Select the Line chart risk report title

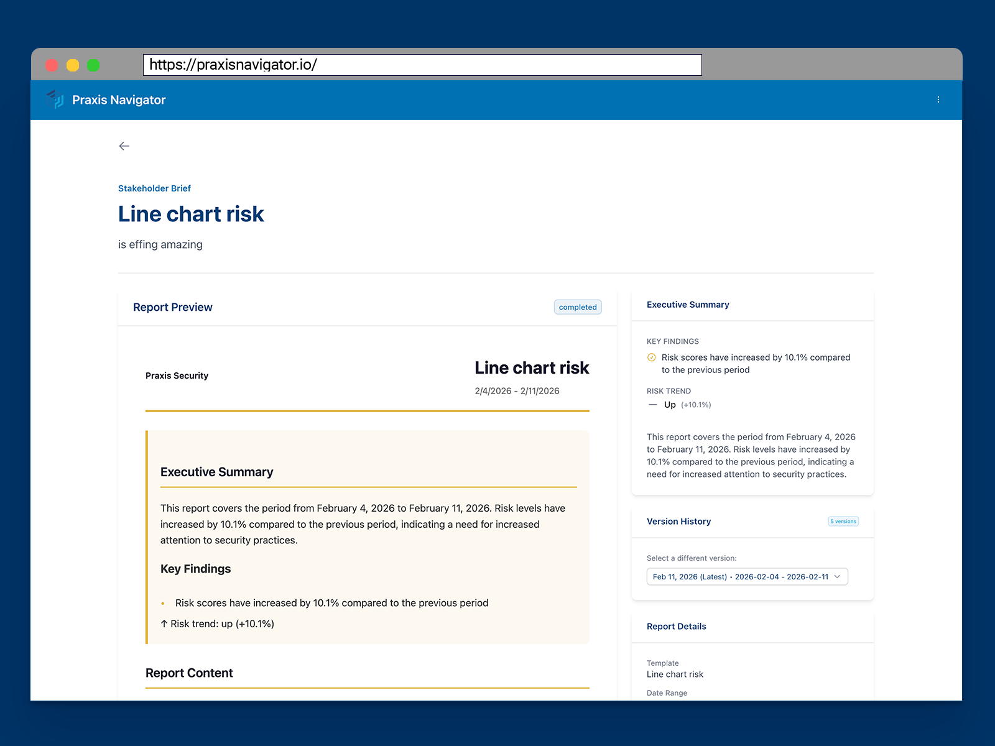[x=191, y=214]
